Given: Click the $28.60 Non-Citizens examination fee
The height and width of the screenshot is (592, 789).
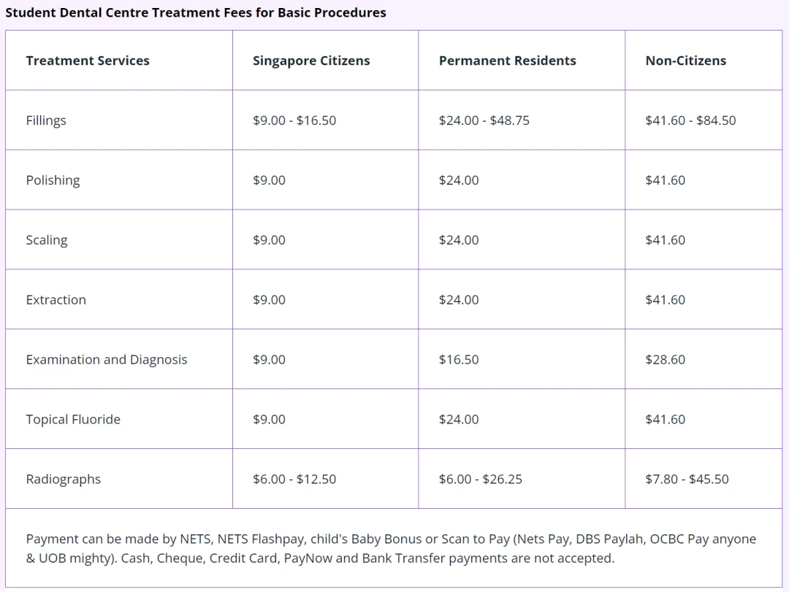Looking at the screenshot, I should click(x=665, y=360).
